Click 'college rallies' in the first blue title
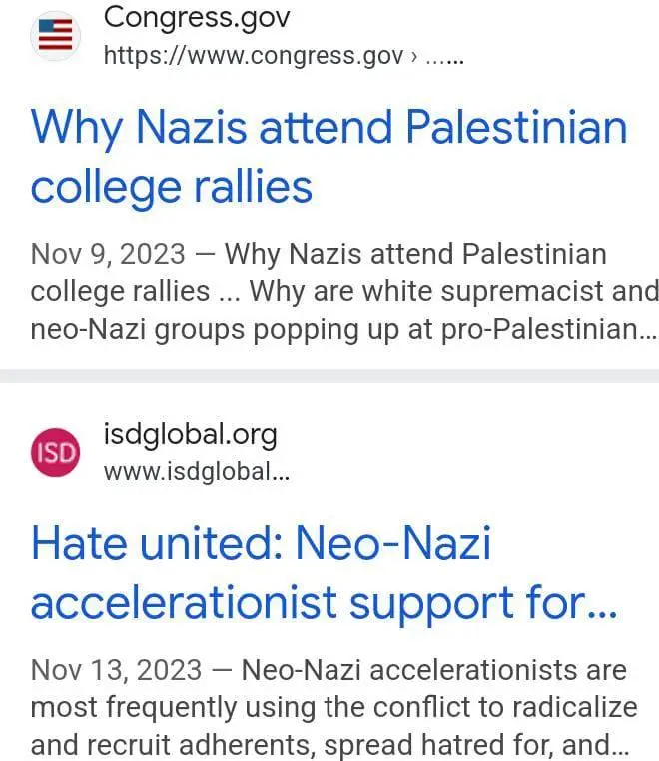Screen dimensions: 659x761 click(x=171, y=187)
